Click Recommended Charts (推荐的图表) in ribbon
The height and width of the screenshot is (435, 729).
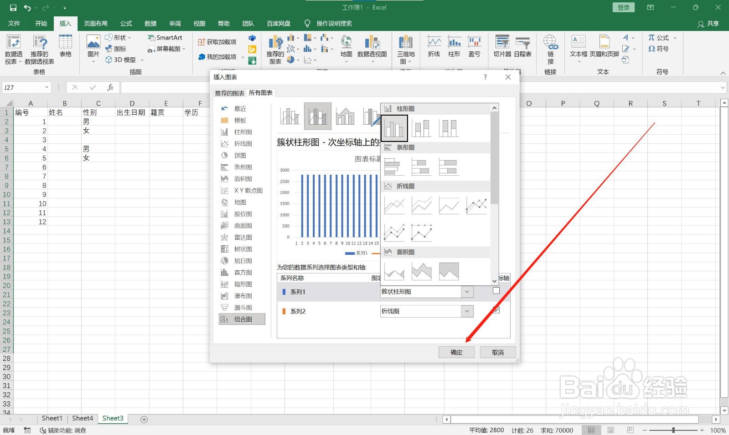[275, 50]
